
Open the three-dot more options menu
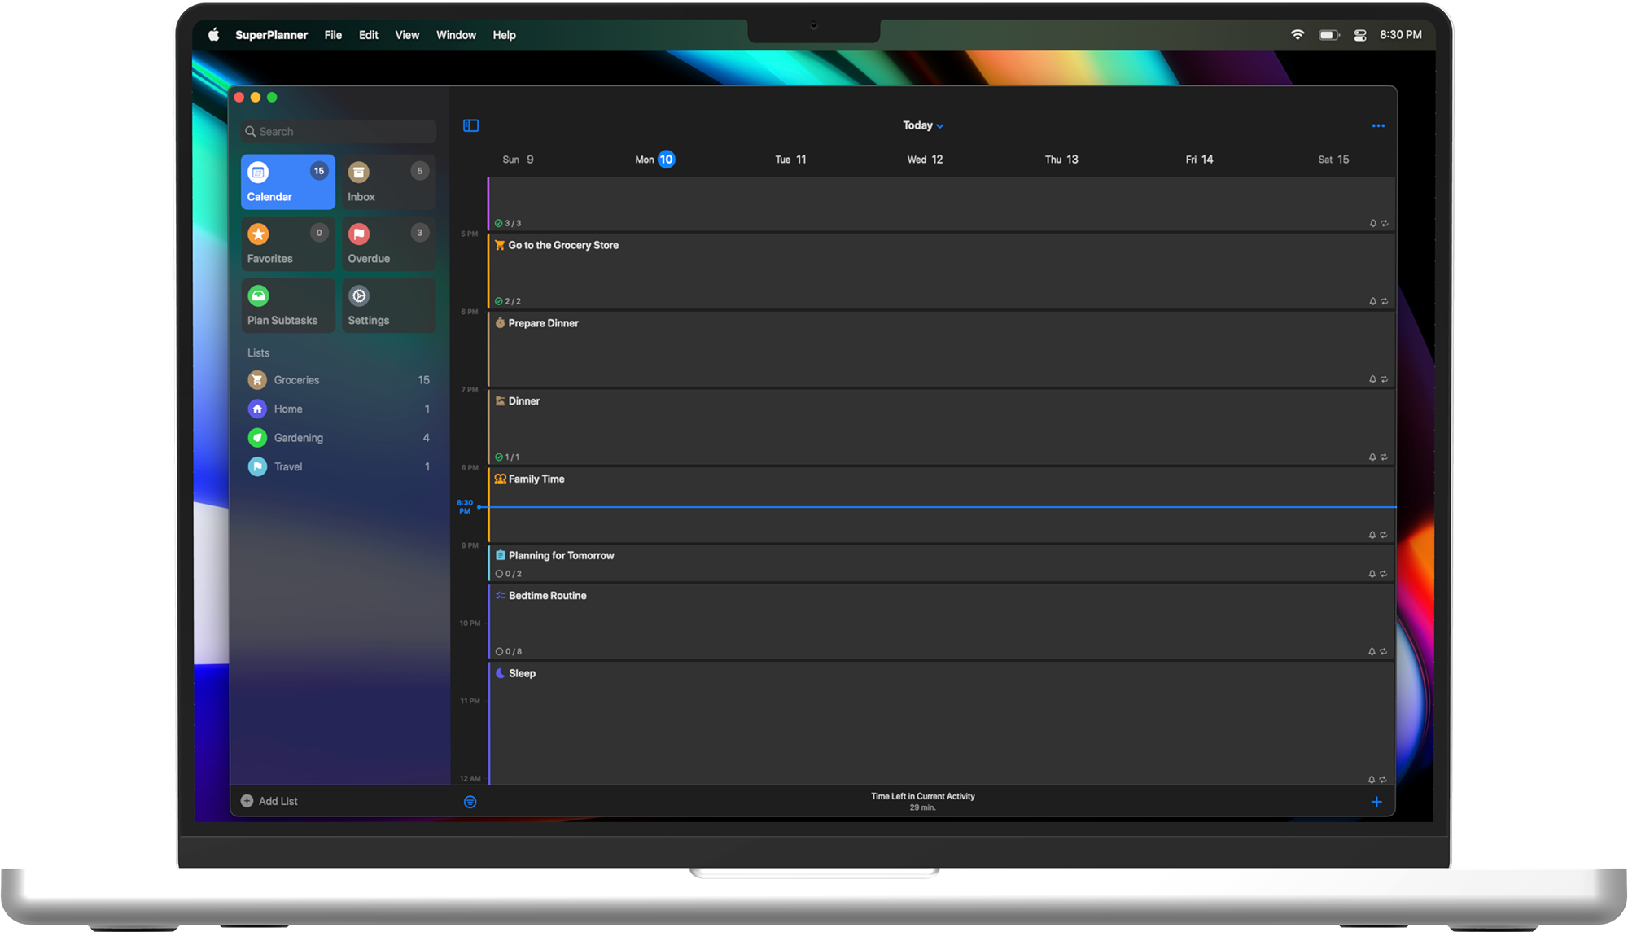pyautogui.click(x=1377, y=125)
